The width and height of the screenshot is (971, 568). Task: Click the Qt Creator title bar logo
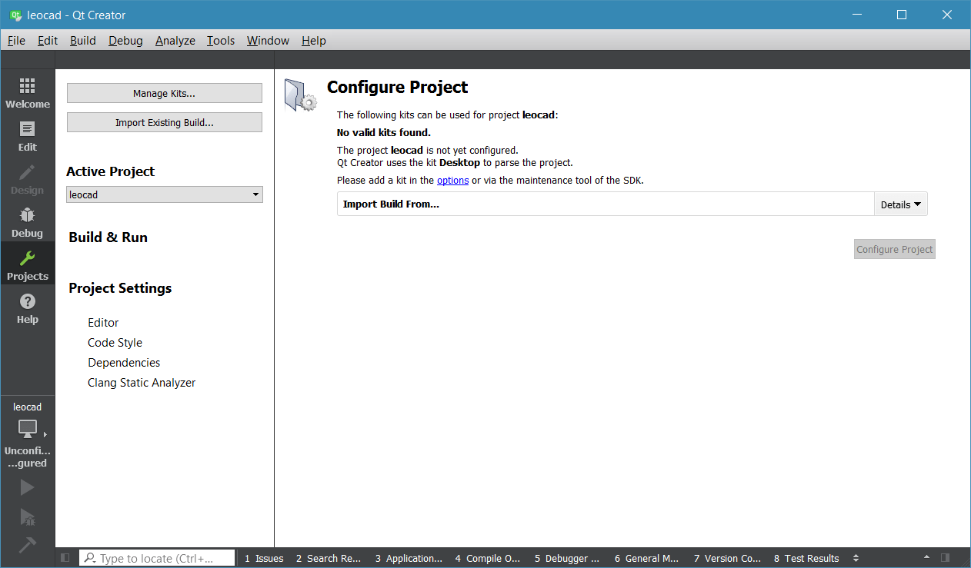click(x=15, y=15)
